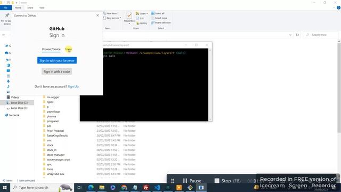Select the SattaKingsResults folder
The image size is (341, 192).
coord(57,135)
